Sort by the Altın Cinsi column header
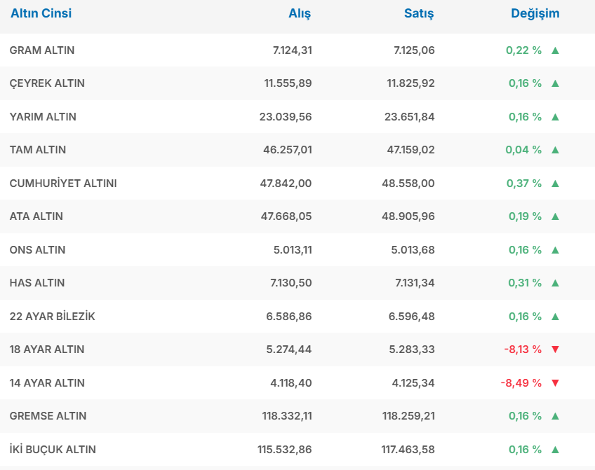This screenshot has width=595, height=470. click(41, 13)
